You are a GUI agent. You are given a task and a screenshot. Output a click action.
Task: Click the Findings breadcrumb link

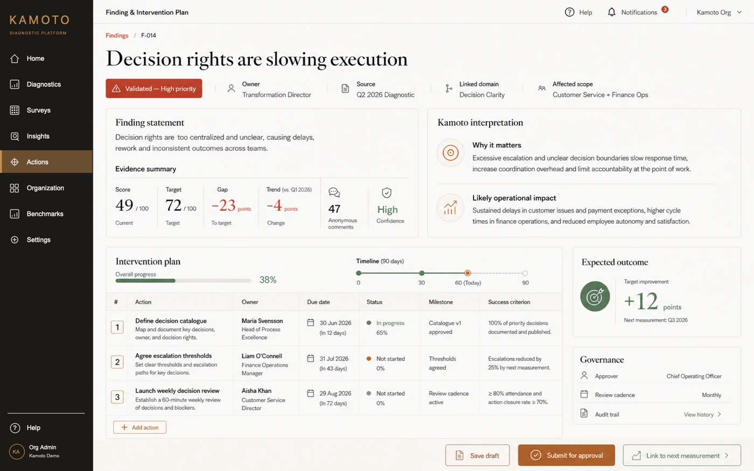tap(117, 36)
